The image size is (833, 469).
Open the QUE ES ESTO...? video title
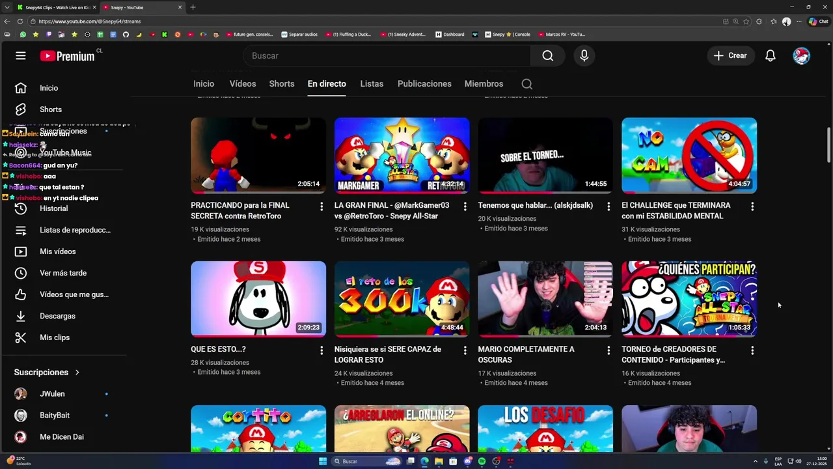[x=218, y=349]
